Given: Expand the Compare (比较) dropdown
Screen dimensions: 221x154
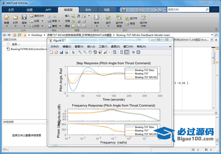Looking at the screenshot, I should pos(42,21).
